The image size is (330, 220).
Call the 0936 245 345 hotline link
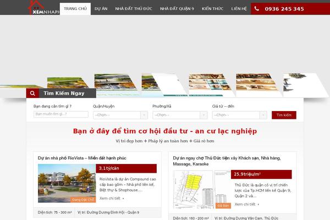click(284, 9)
